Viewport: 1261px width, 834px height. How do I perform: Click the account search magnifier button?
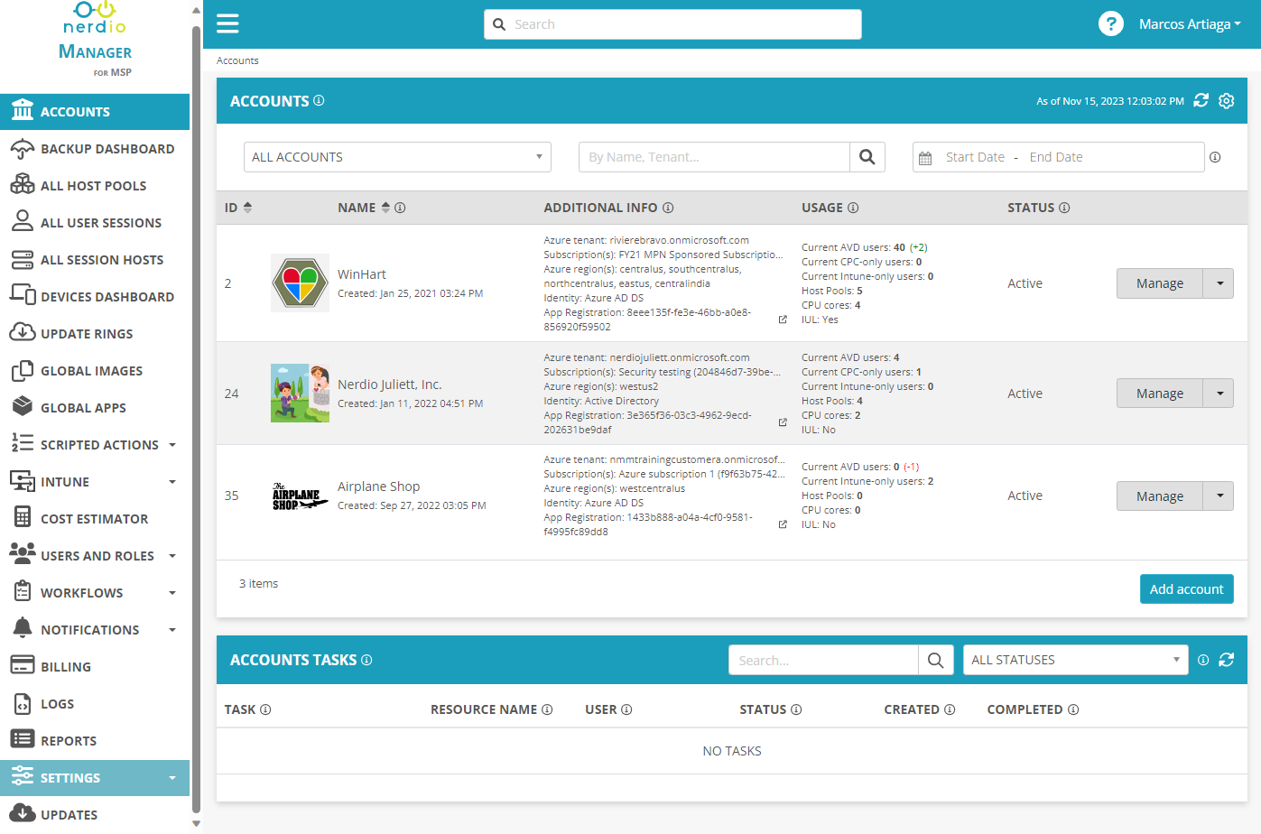(x=867, y=157)
